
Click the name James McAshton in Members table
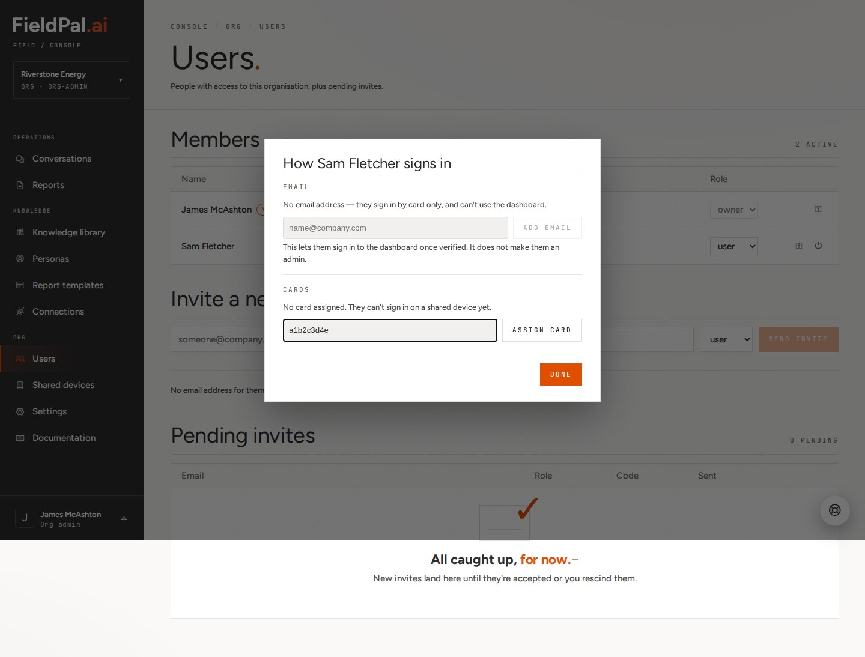coord(217,210)
